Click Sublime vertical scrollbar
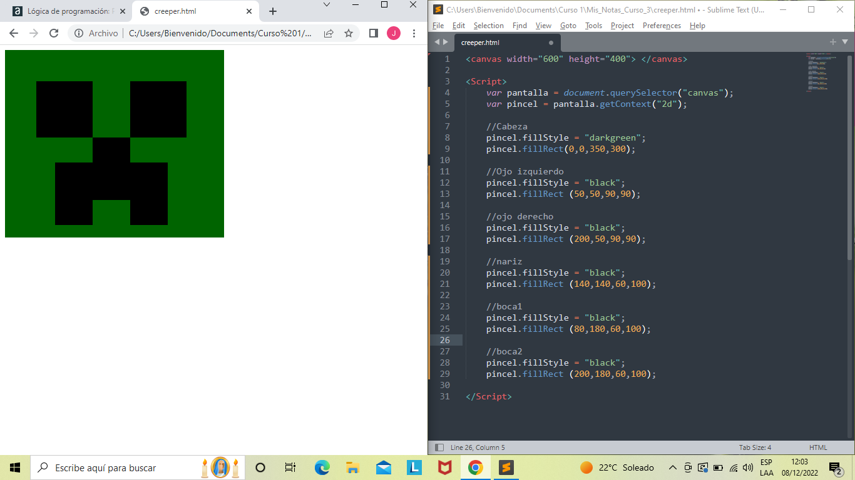The width and height of the screenshot is (855, 480). [x=849, y=156]
